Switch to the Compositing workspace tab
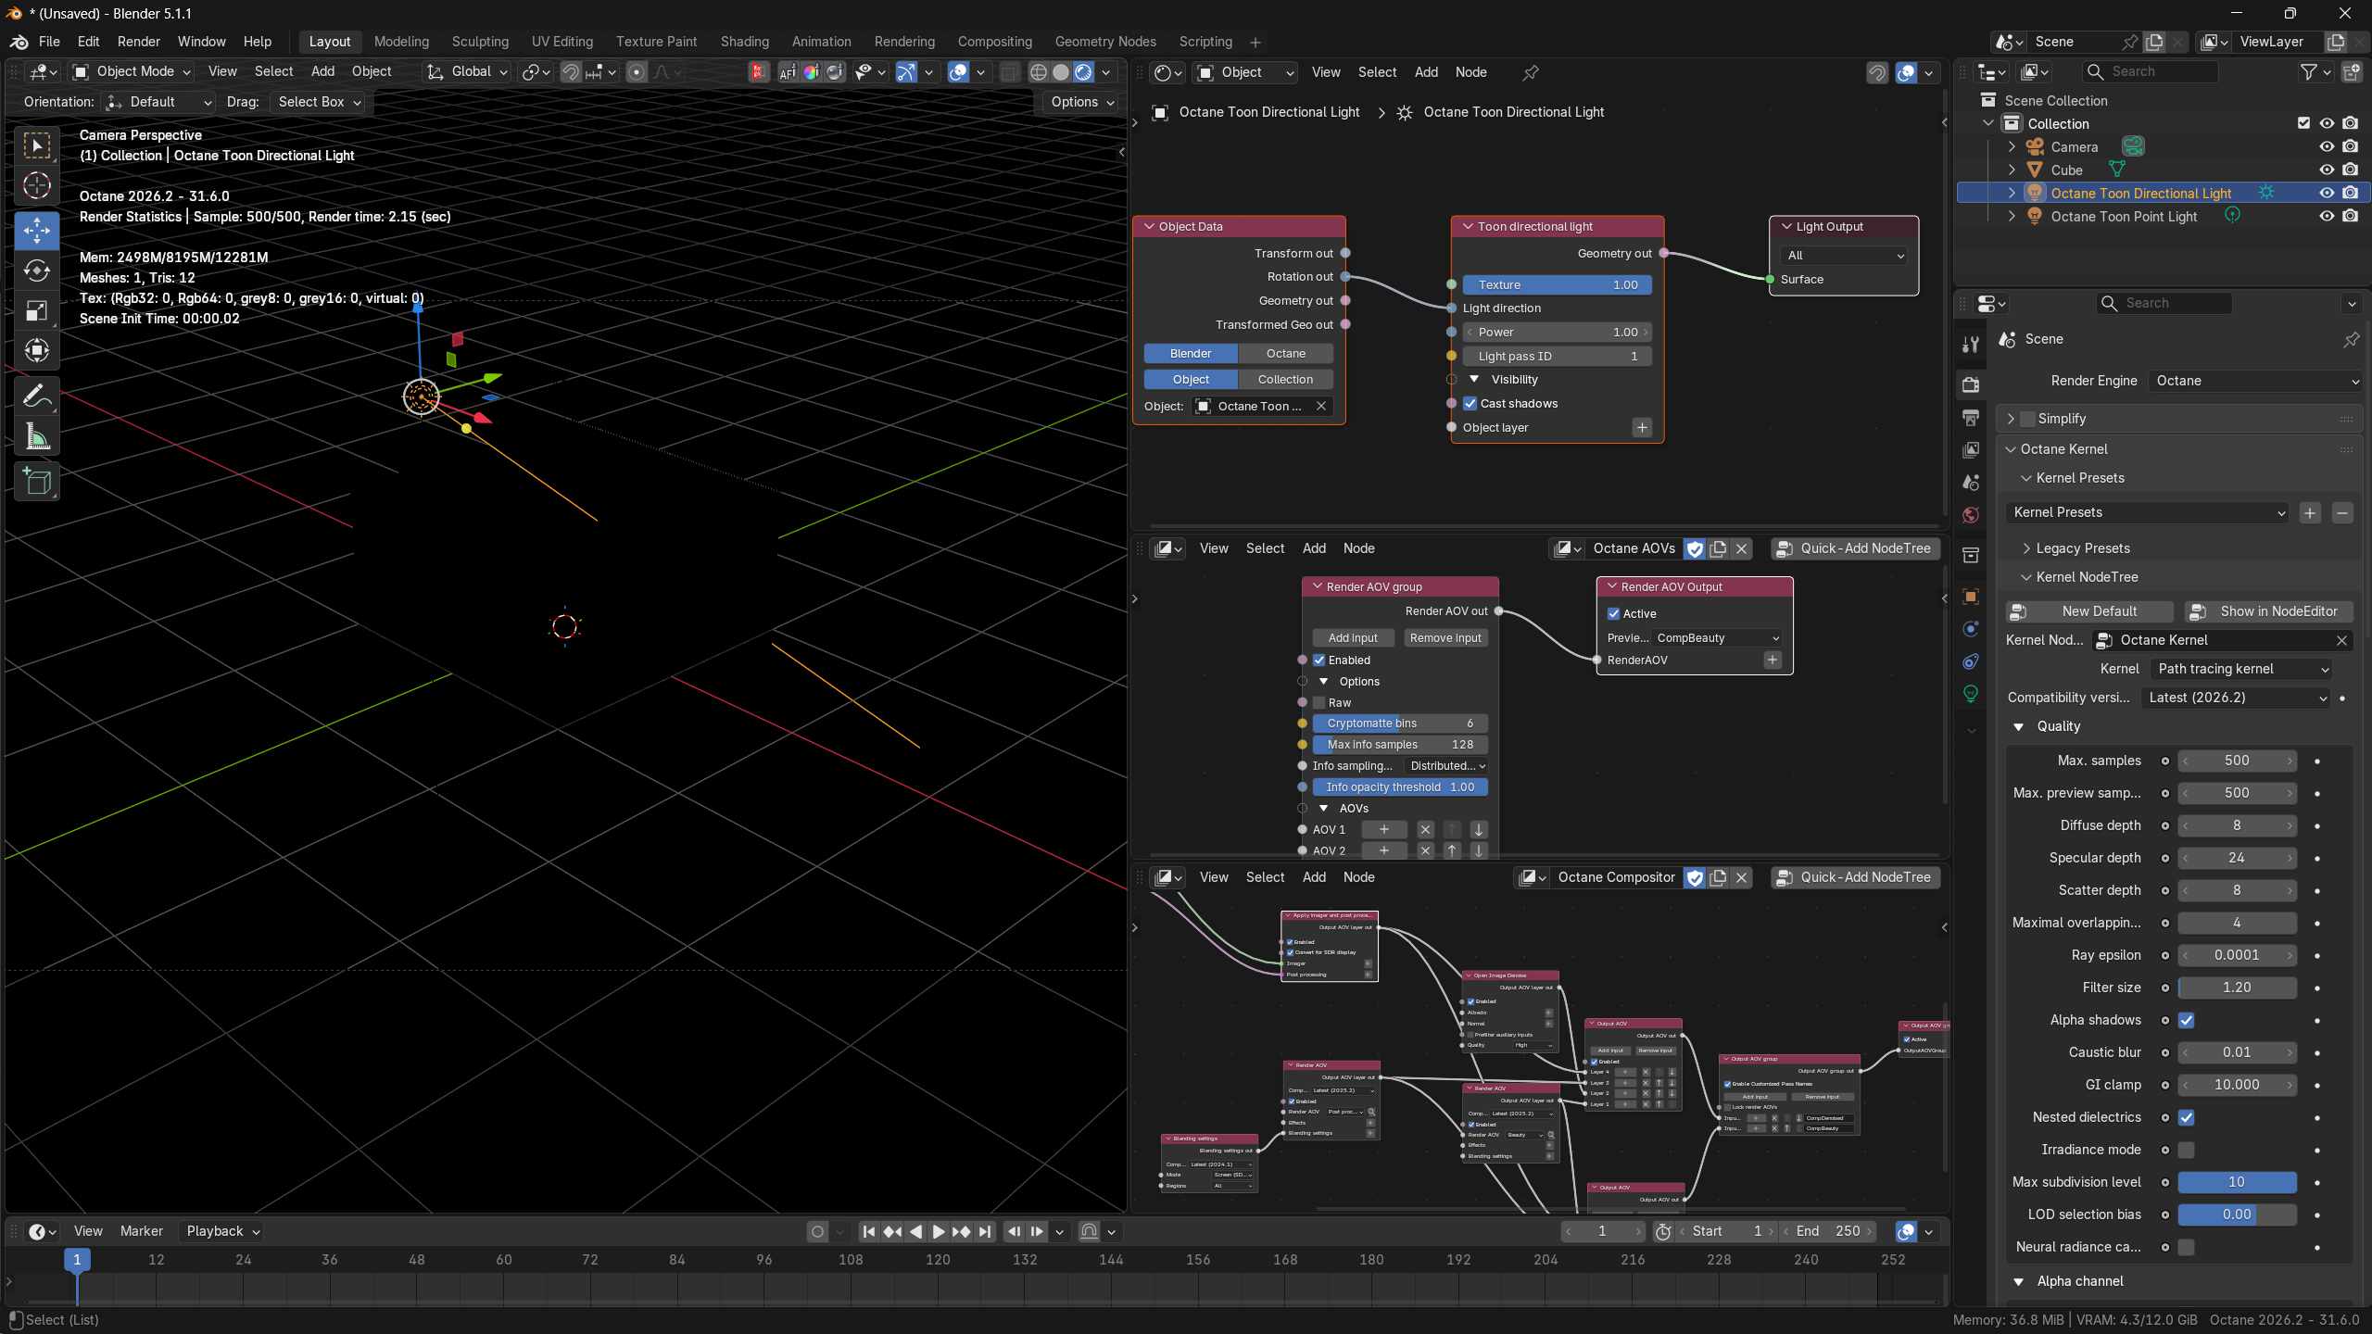 pos(994,42)
